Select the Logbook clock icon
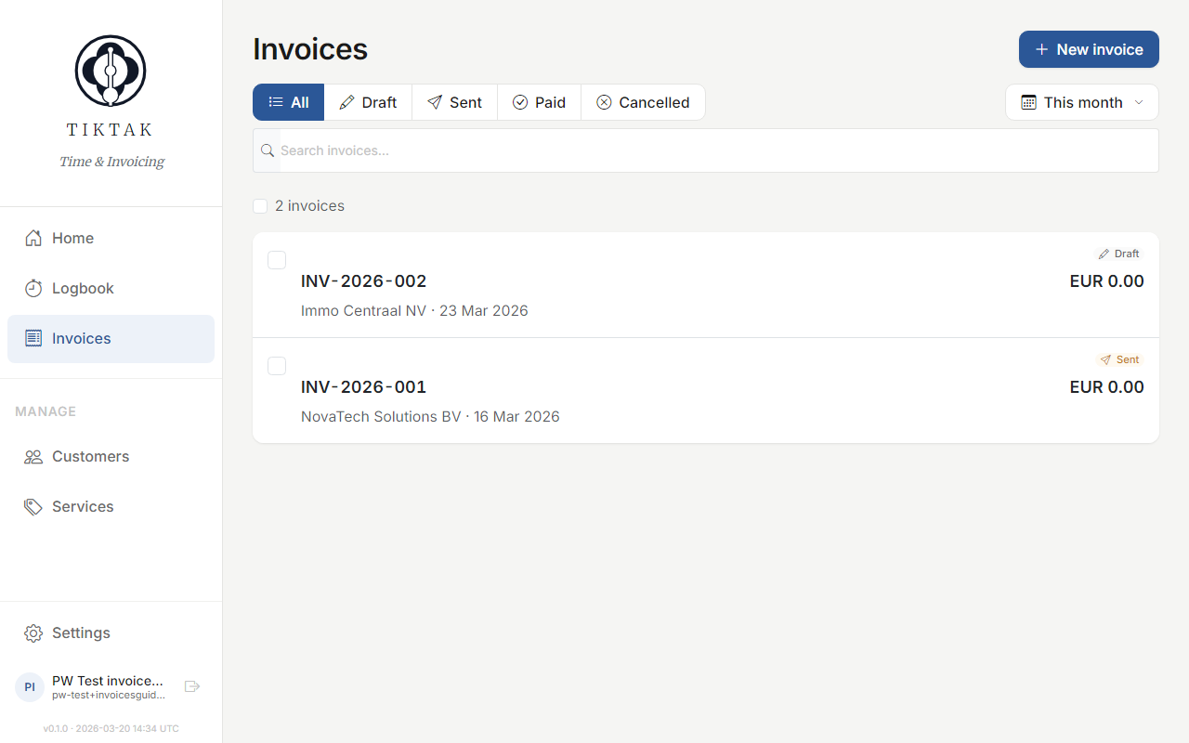This screenshot has width=1189, height=743. 33,288
